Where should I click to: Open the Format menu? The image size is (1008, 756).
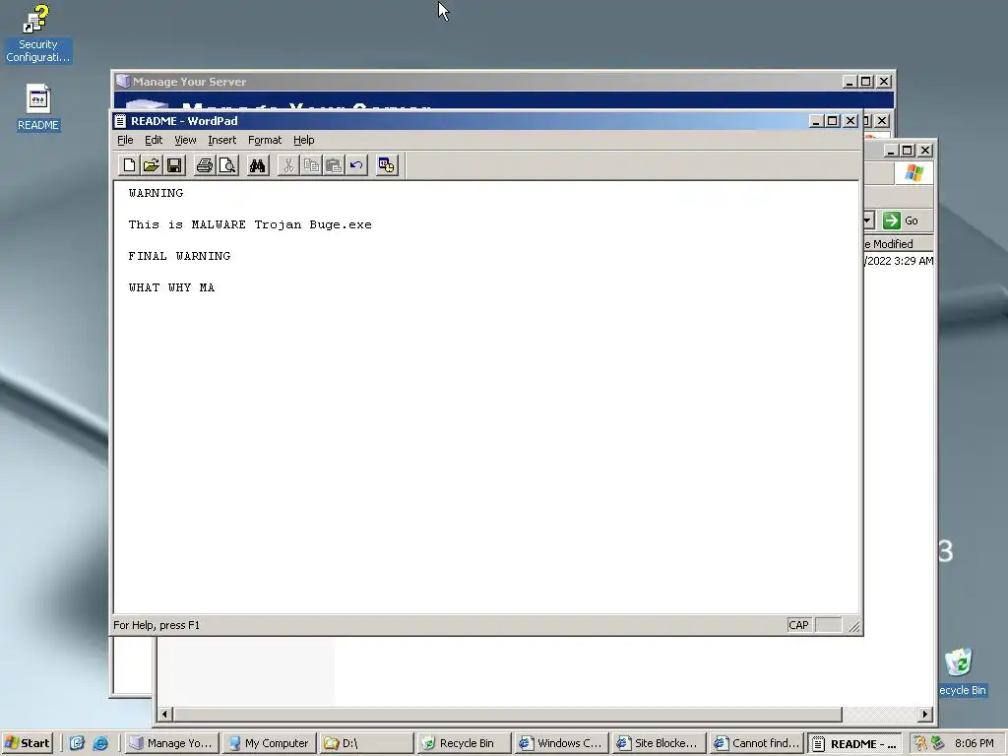[264, 140]
